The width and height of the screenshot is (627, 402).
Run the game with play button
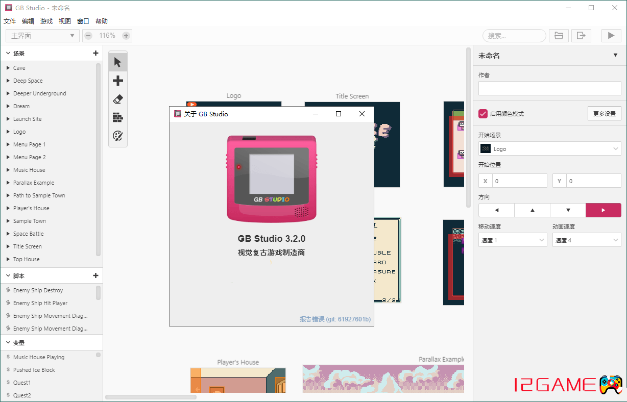[611, 36]
